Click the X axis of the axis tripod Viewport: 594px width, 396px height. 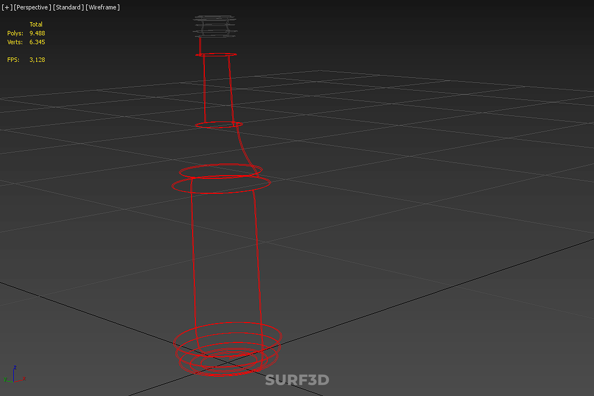[22, 379]
